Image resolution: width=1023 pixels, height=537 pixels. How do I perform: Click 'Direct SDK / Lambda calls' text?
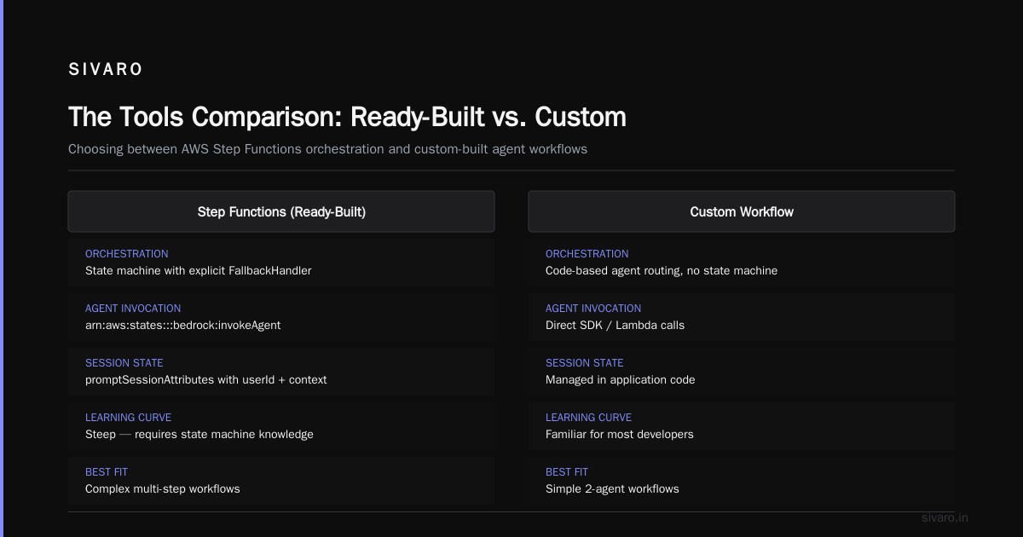point(615,326)
